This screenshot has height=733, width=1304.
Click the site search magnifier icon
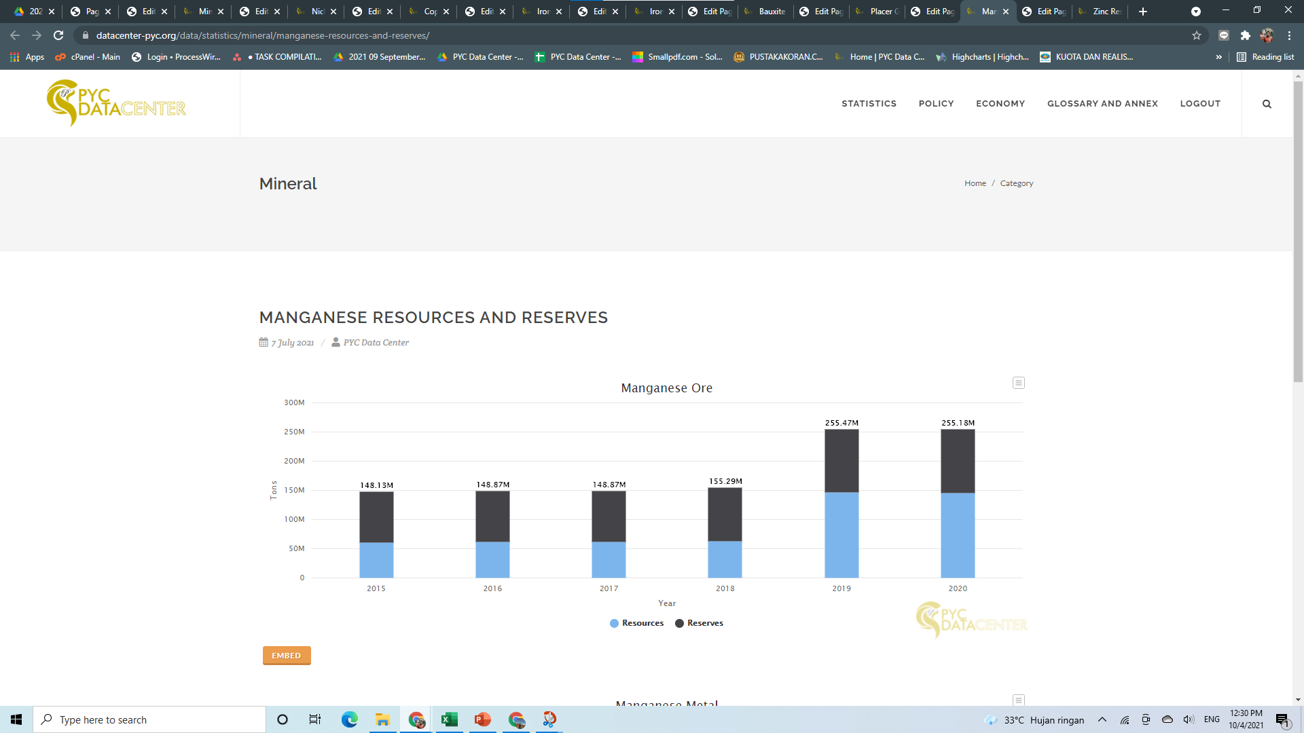point(1267,104)
